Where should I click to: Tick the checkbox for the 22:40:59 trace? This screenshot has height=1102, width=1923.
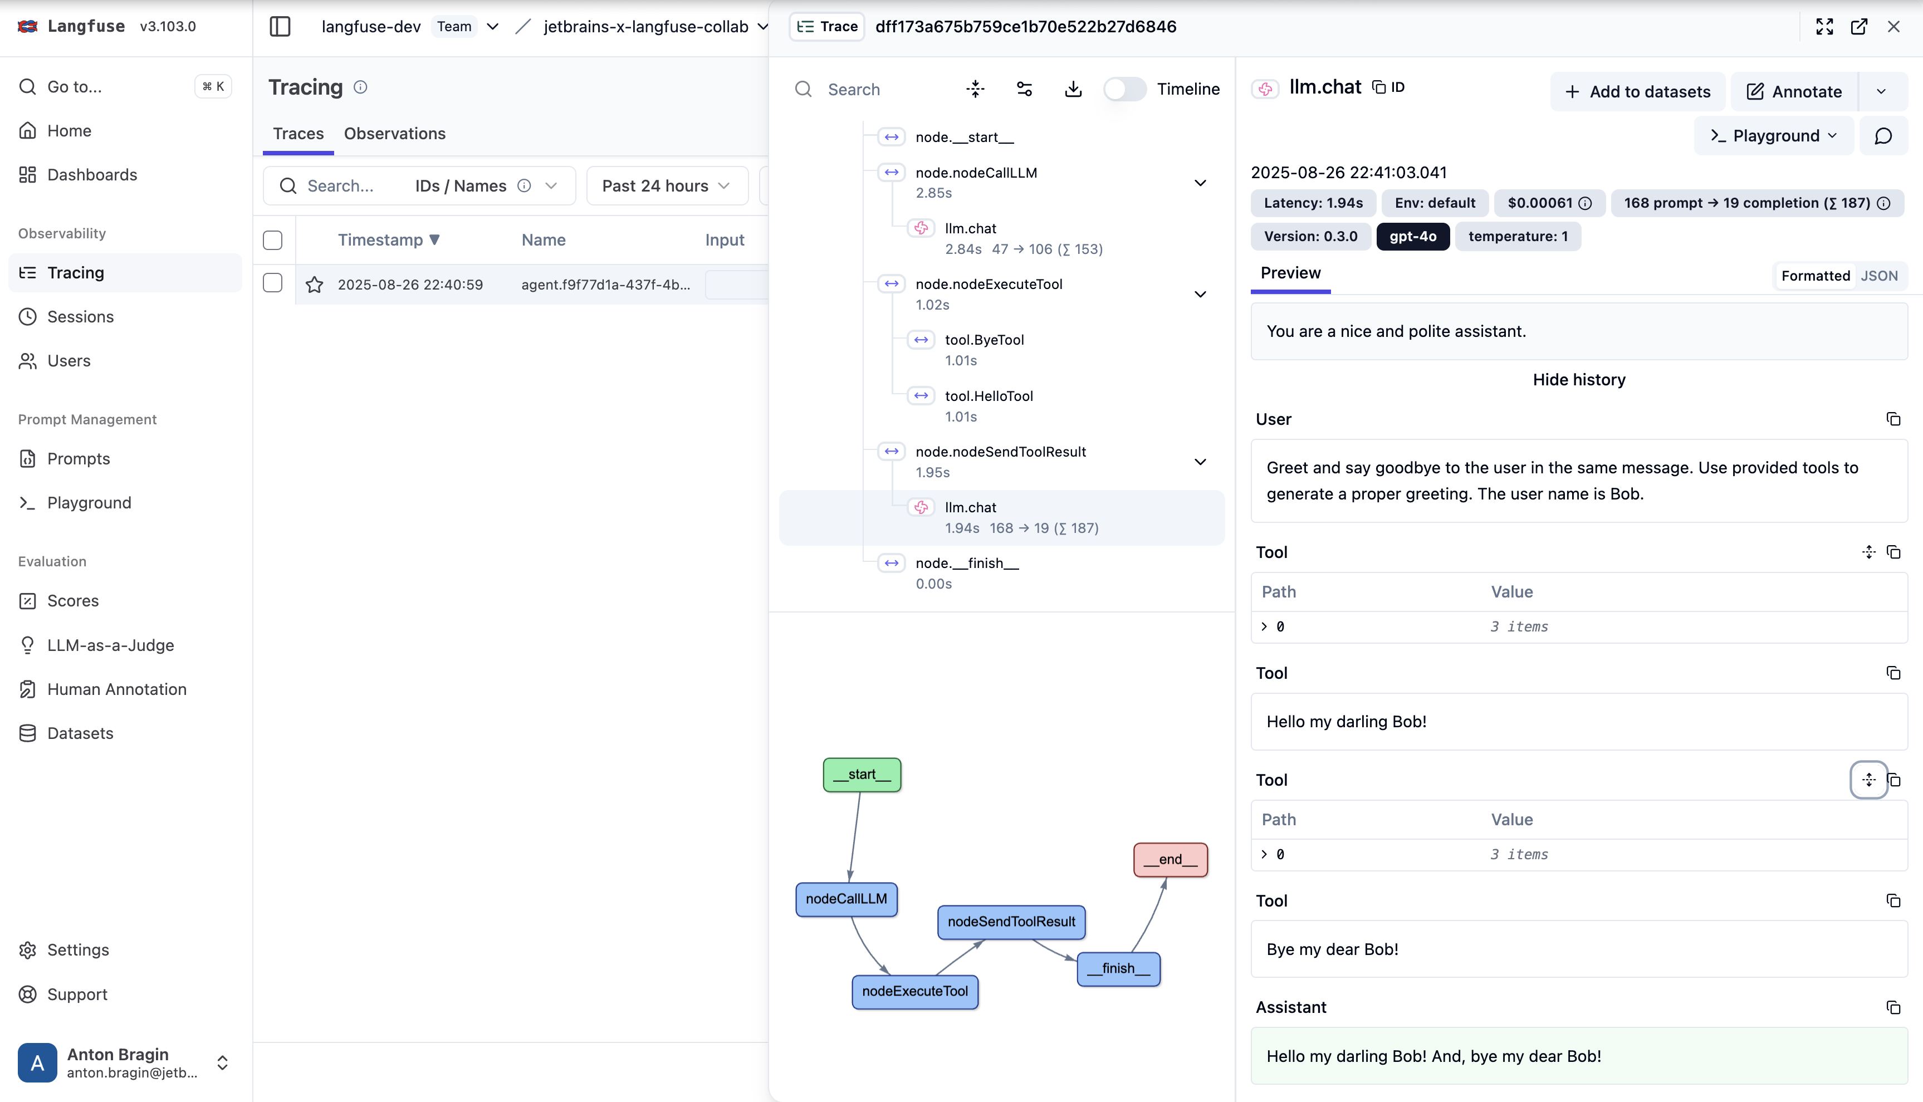[x=272, y=283]
